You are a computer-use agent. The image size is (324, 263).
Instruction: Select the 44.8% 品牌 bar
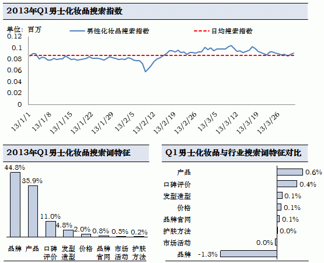pos(15,205)
